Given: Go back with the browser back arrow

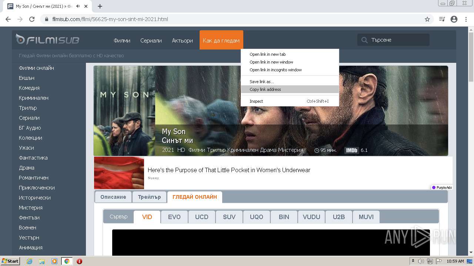Looking at the screenshot, I should (8, 19).
